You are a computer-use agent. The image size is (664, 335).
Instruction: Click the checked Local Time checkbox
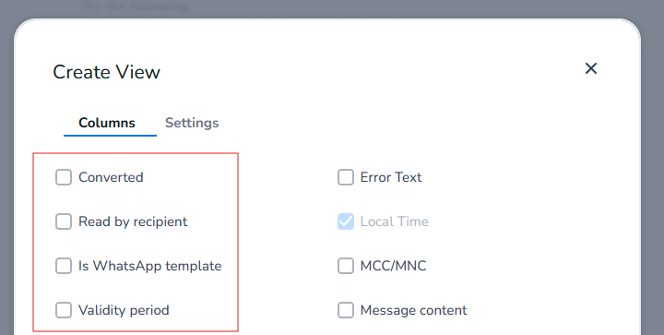click(346, 221)
